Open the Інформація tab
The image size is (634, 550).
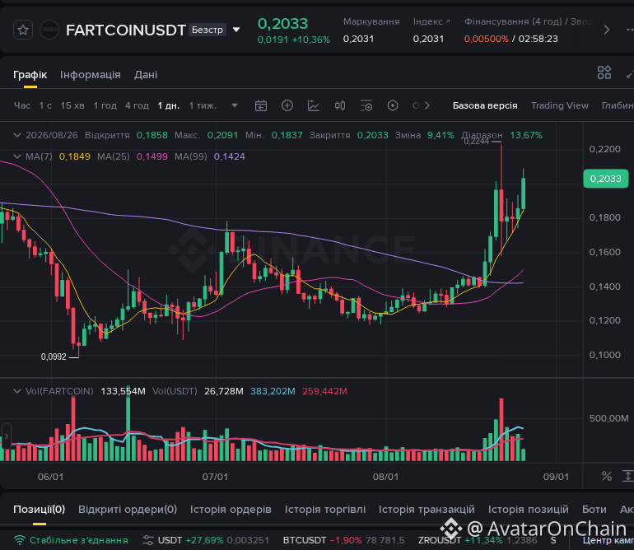tap(91, 75)
